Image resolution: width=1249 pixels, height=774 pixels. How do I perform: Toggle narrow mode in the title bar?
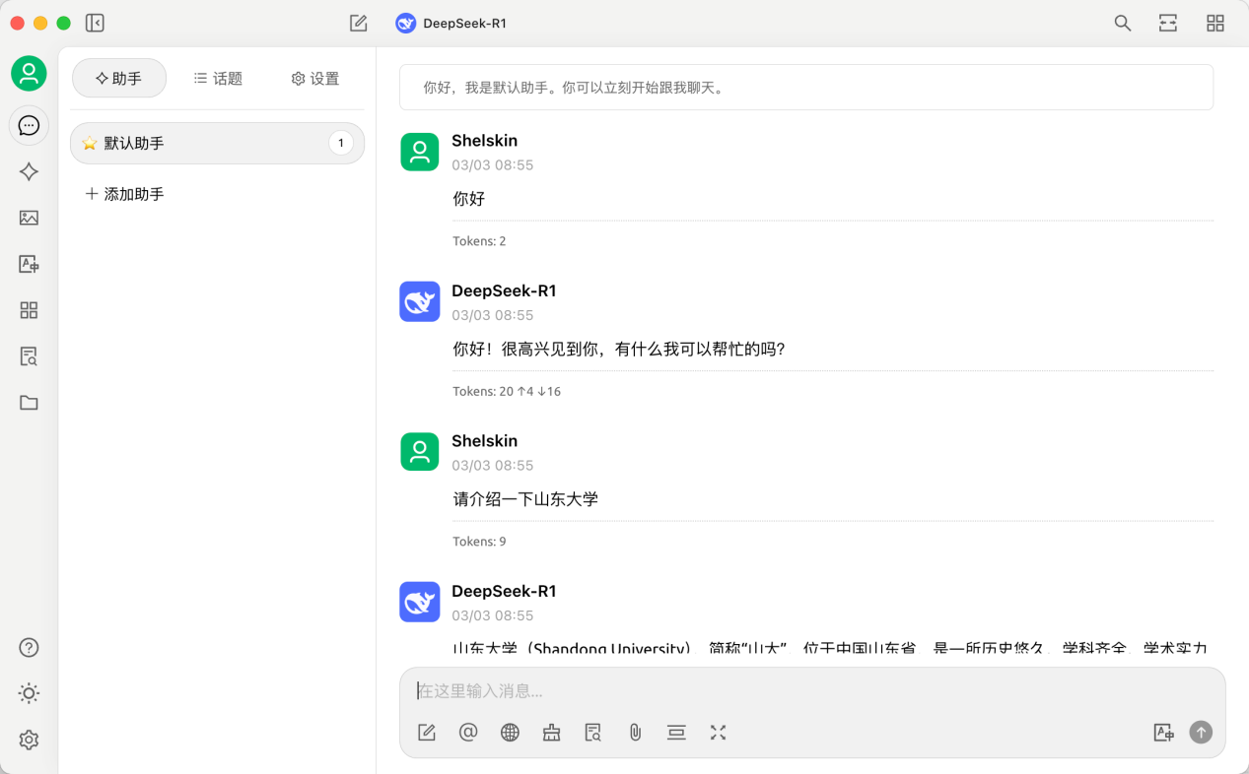pyautogui.click(x=1168, y=23)
